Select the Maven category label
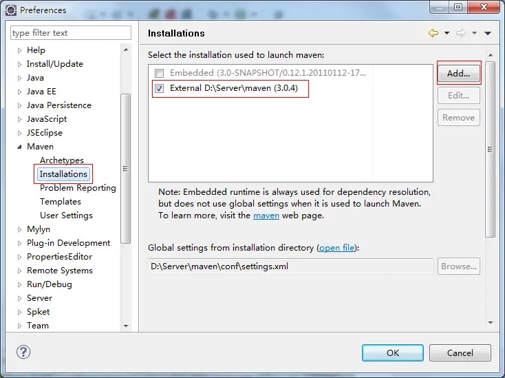This screenshot has width=505, height=378. pyautogui.click(x=40, y=147)
